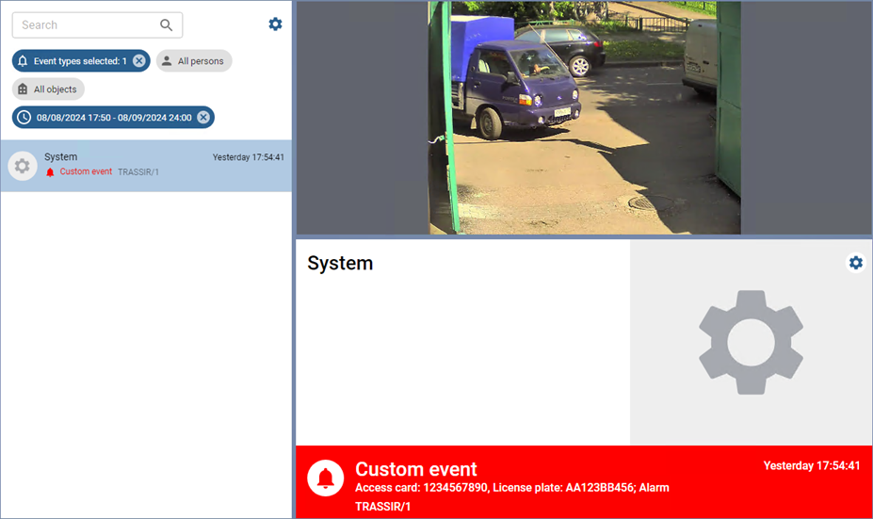
Task: Open settings gear above the event list
Action: (275, 24)
